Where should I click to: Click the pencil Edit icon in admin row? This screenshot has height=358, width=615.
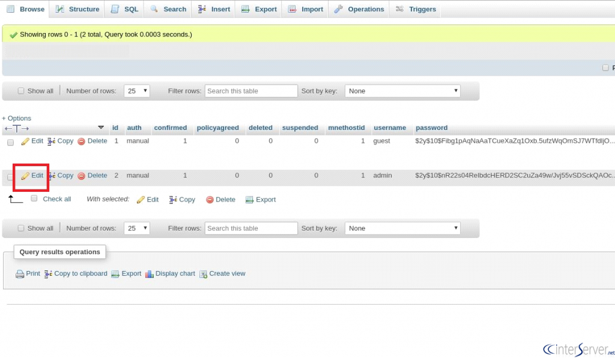(25, 176)
